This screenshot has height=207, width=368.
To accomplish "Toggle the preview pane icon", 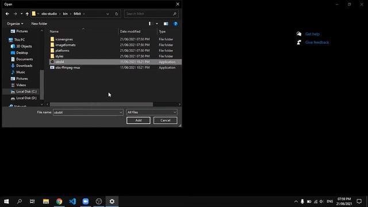I will click(166, 24).
